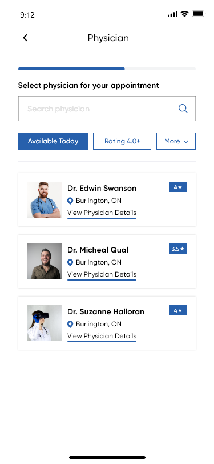Toggle the Available Today filter

(x=53, y=141)
